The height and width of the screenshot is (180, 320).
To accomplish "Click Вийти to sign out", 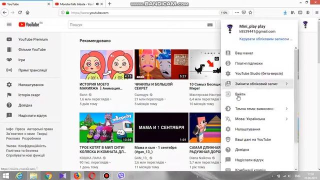I will point(257,94).
